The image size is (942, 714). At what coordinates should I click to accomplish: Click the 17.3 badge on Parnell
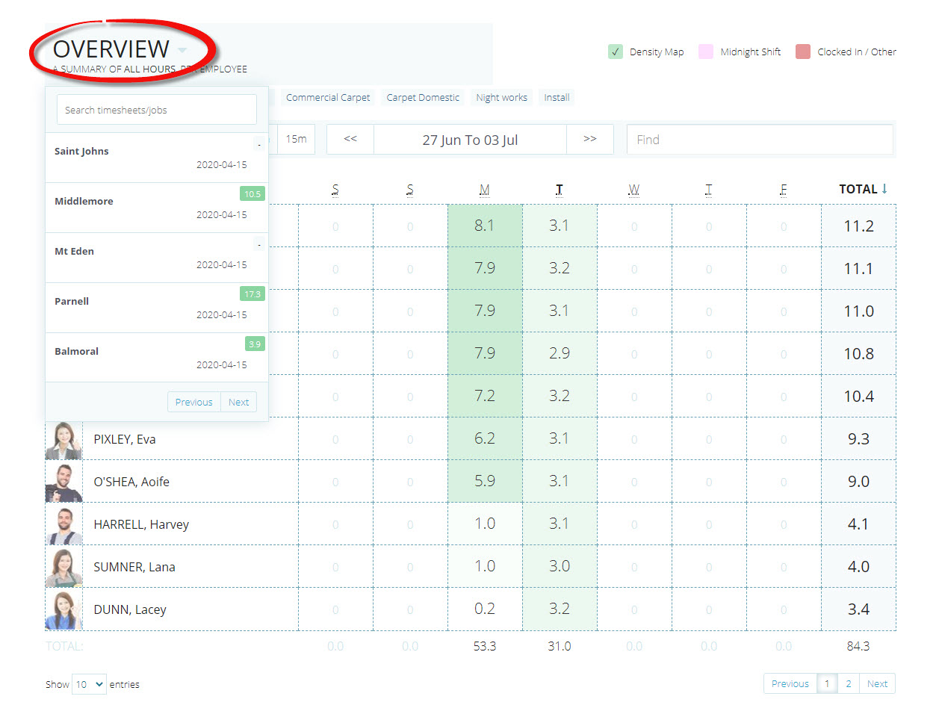point(252,294)
